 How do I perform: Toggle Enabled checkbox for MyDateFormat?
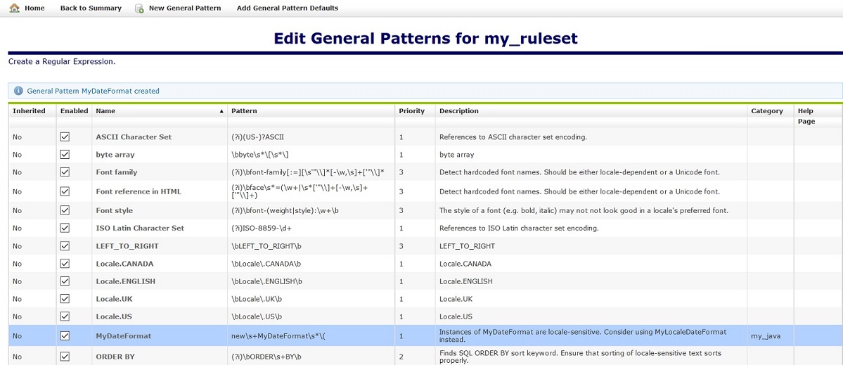coord(65,336)
